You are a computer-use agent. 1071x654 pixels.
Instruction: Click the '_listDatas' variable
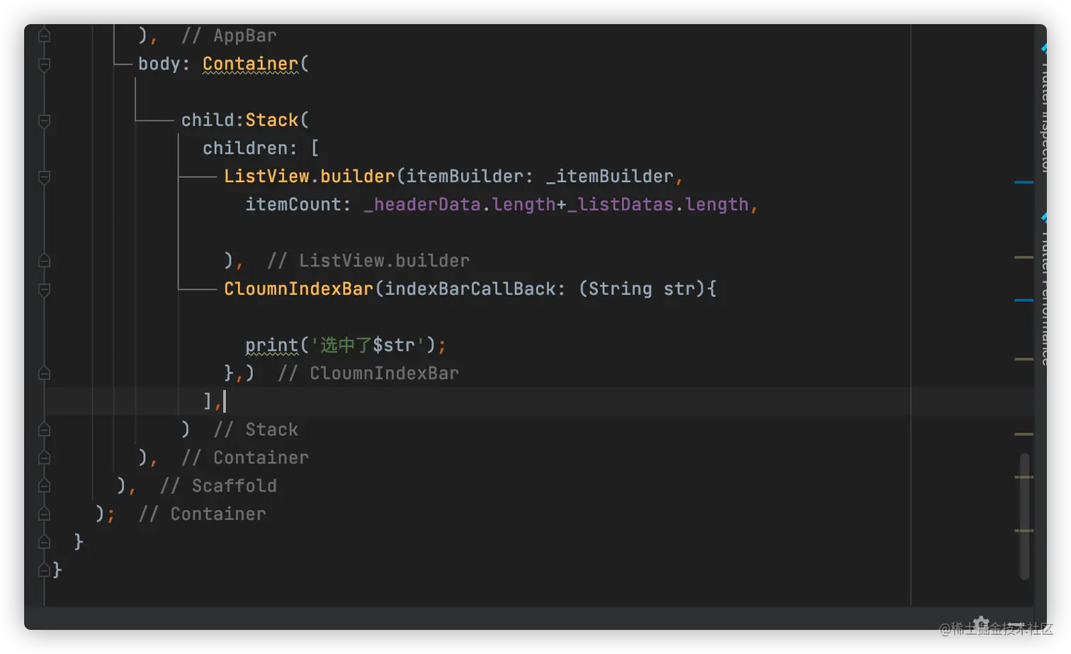tap(620, 205)
